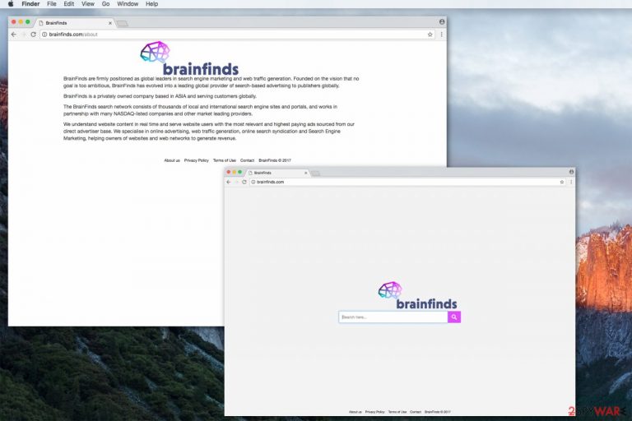
Task: Click the brainfinds.com address bar in front window
Action: point(407,182)
